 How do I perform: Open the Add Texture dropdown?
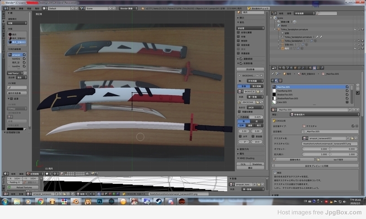coord(15,73)
